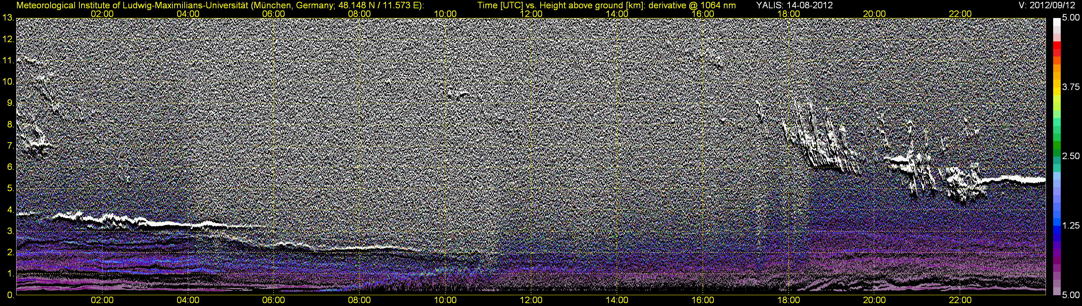Click the 02:00 label on the top time axis
Image resolution: width=1082 pixels, height=306 pixels.
coord(102,14)
